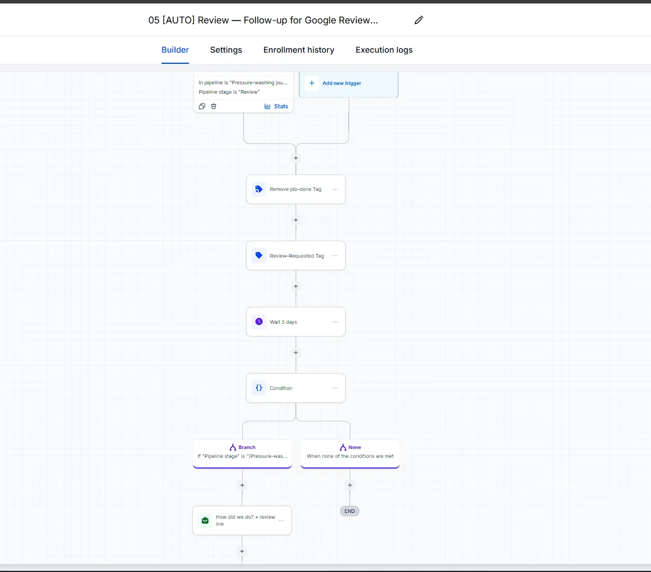Add step below How did we do email
Viewport: 651px width, 572px height.
point(242,552)
